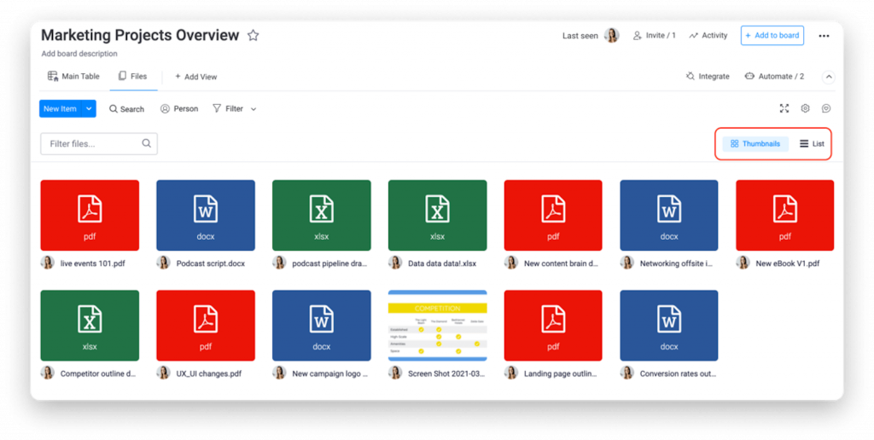Open the chat bubble icon
874x440 pixels.
(x=826, y=108)
